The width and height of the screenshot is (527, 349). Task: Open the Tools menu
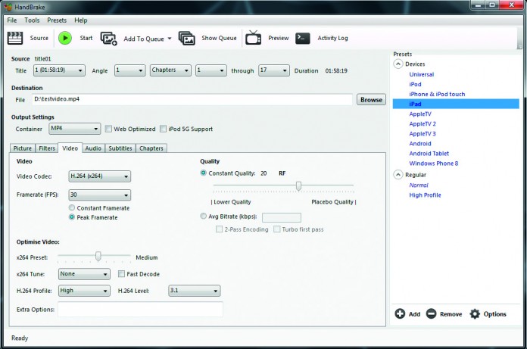click(x=32, y=20)
